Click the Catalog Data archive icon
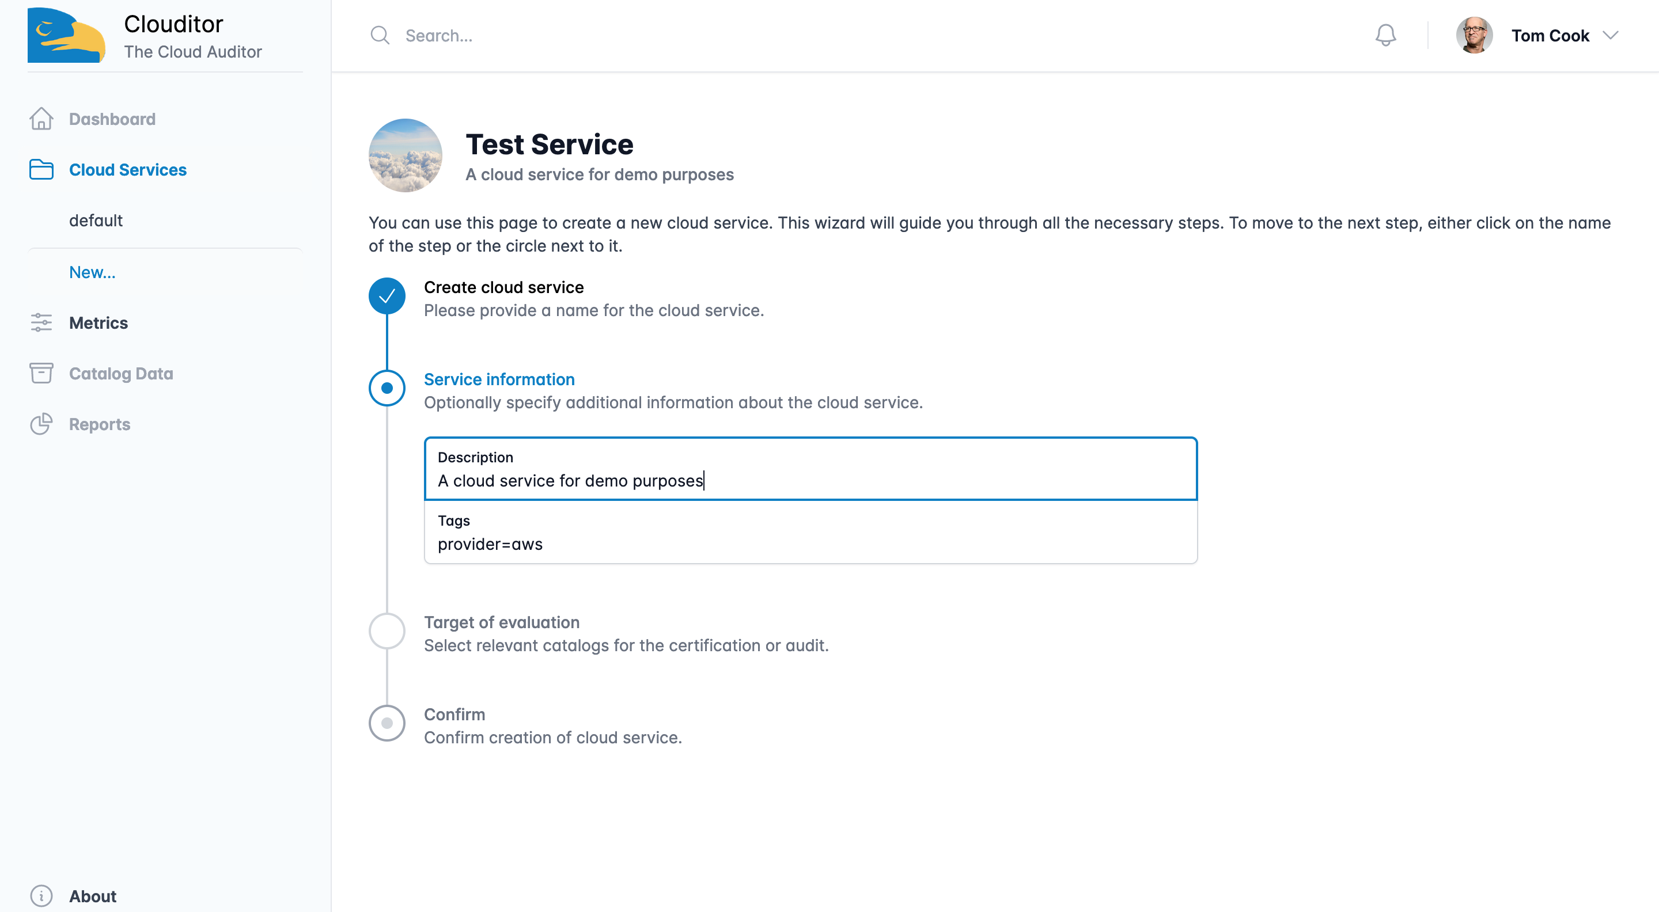This screenshot has width=1659, height=912. tap(41, 373)
